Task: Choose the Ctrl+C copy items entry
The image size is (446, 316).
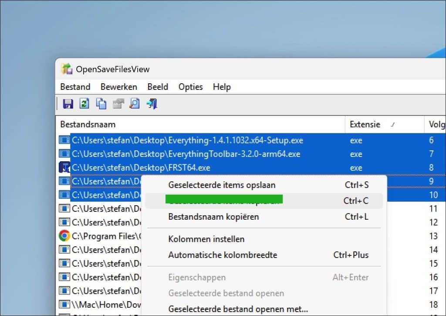Action: [x=264, y=200]
